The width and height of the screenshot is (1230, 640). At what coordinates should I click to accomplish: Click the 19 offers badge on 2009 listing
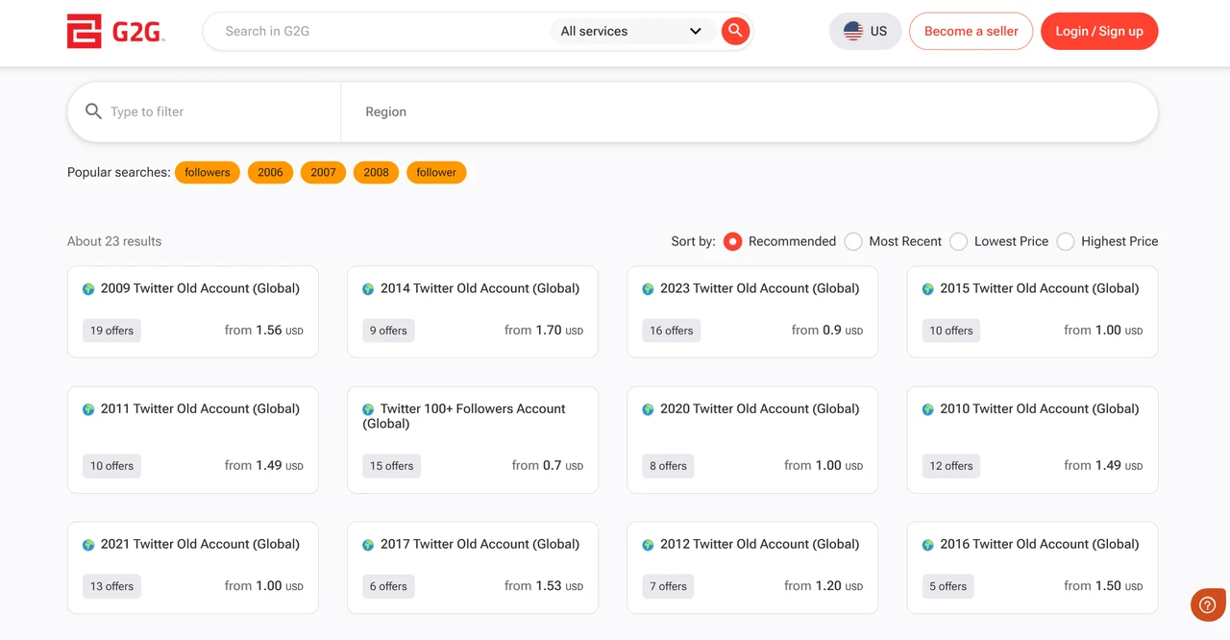pos(111,330)
